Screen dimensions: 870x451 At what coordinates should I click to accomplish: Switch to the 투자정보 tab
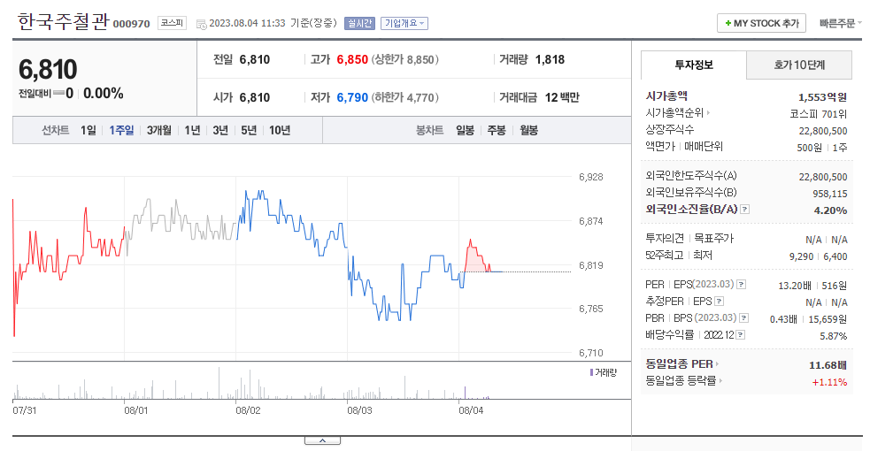694,65
